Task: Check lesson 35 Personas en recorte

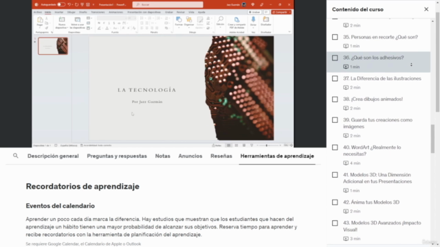Action: click(335, 37)
